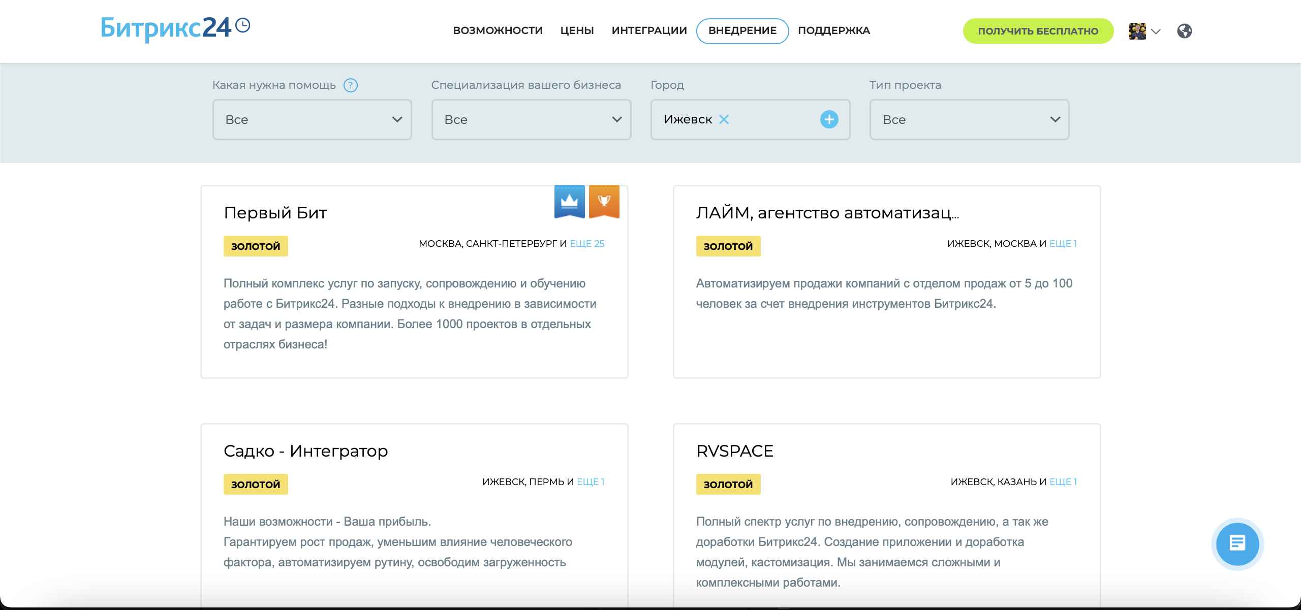Go to Возможности menu item

point(498,30)
